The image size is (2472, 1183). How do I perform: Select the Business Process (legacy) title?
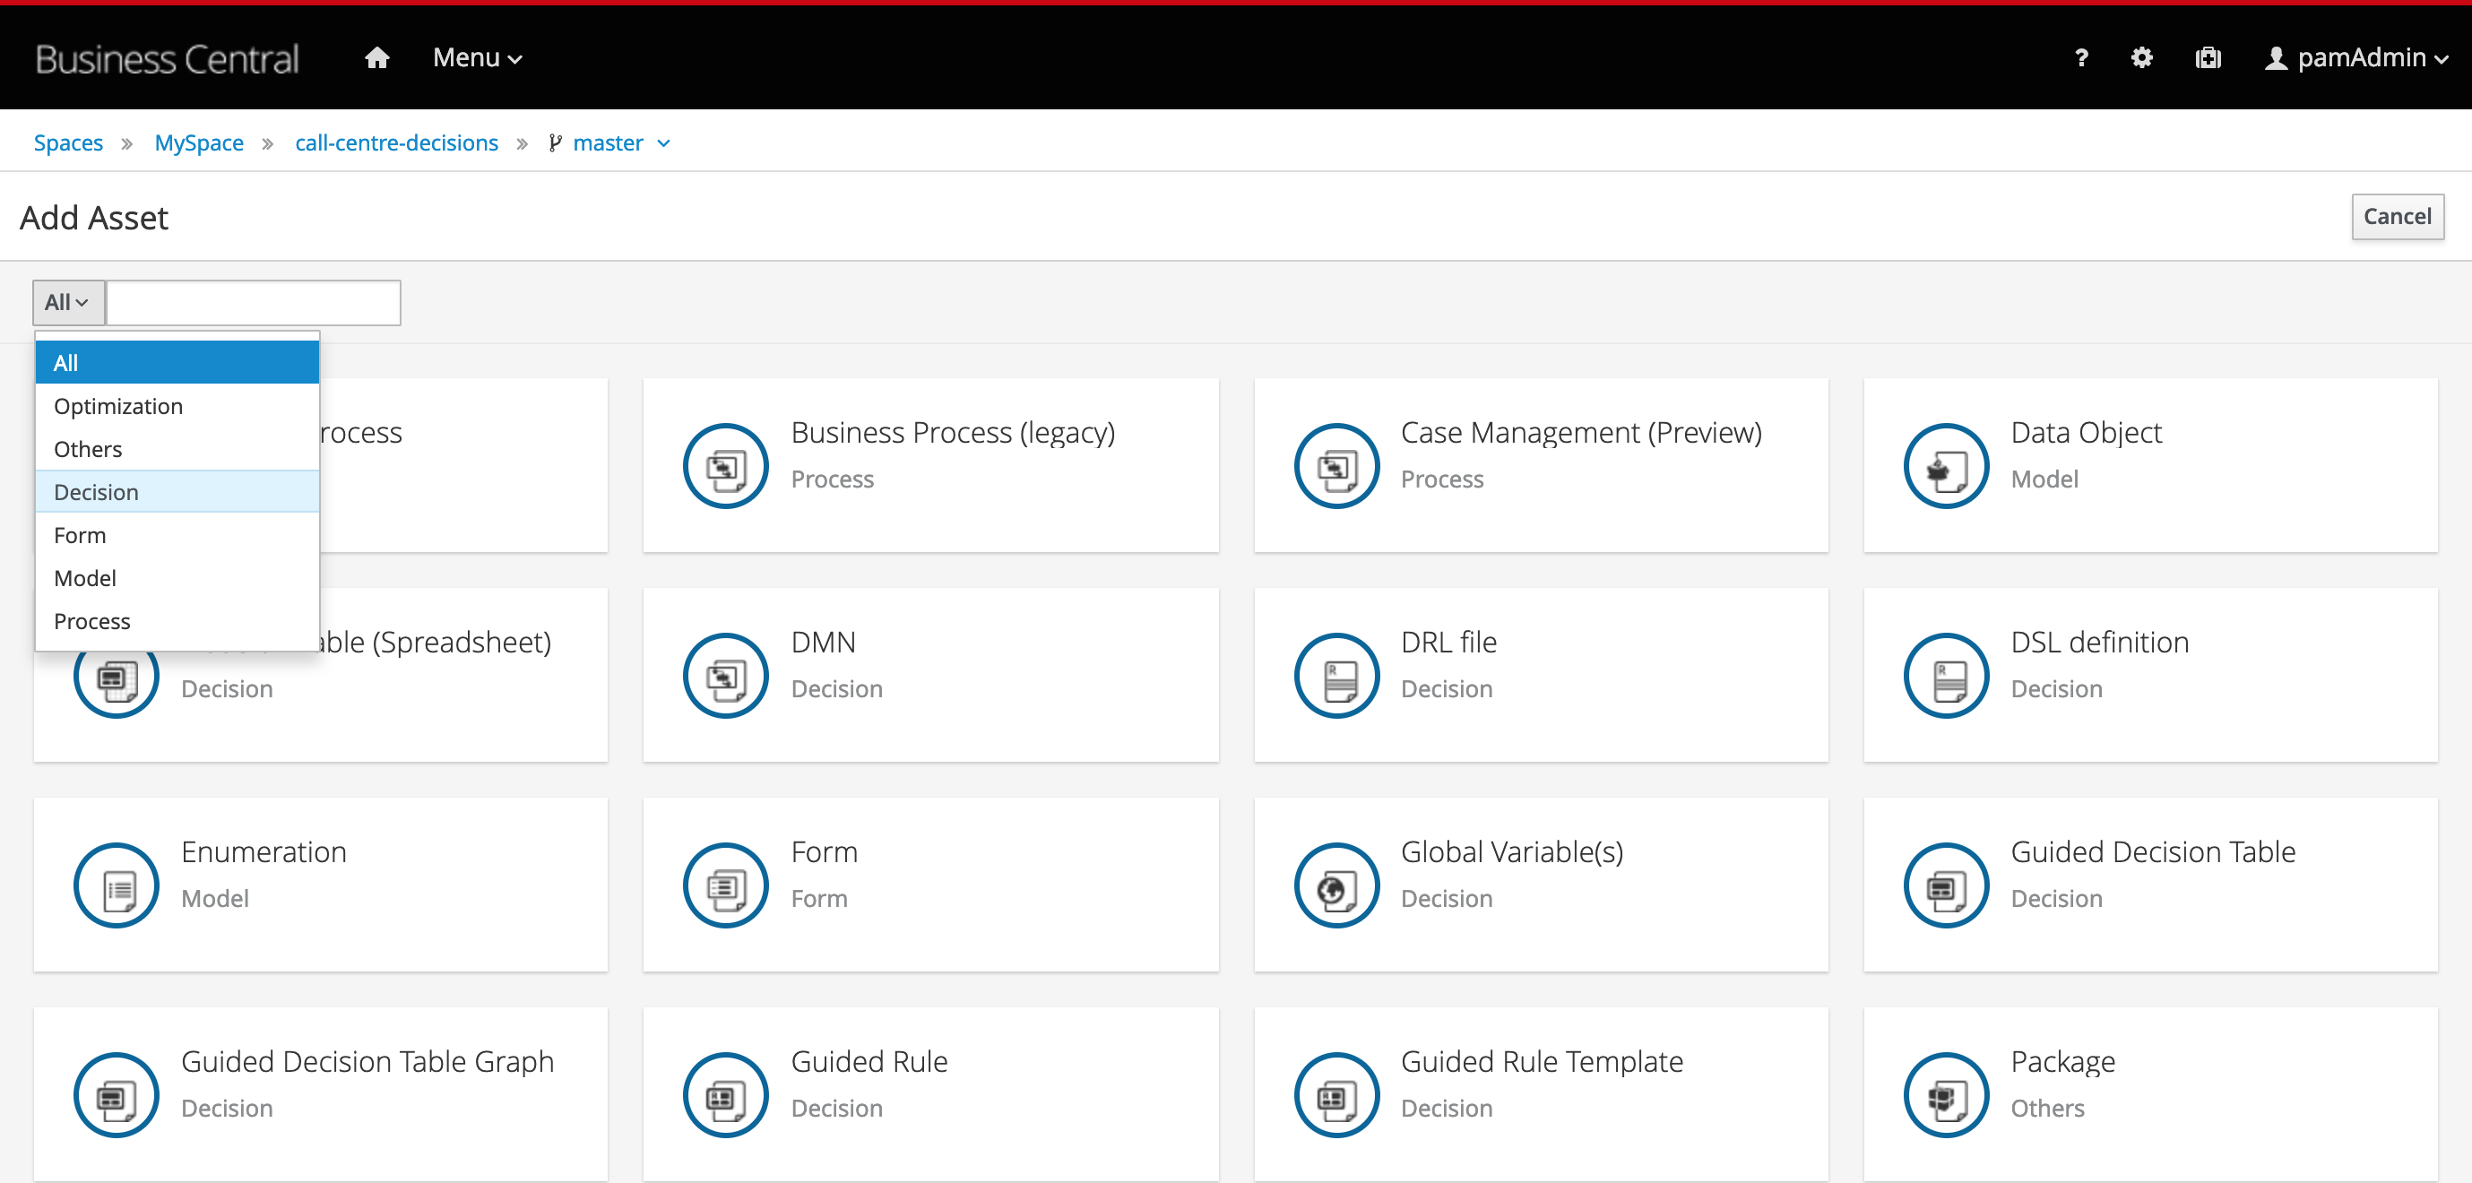[x=952, y=433]
